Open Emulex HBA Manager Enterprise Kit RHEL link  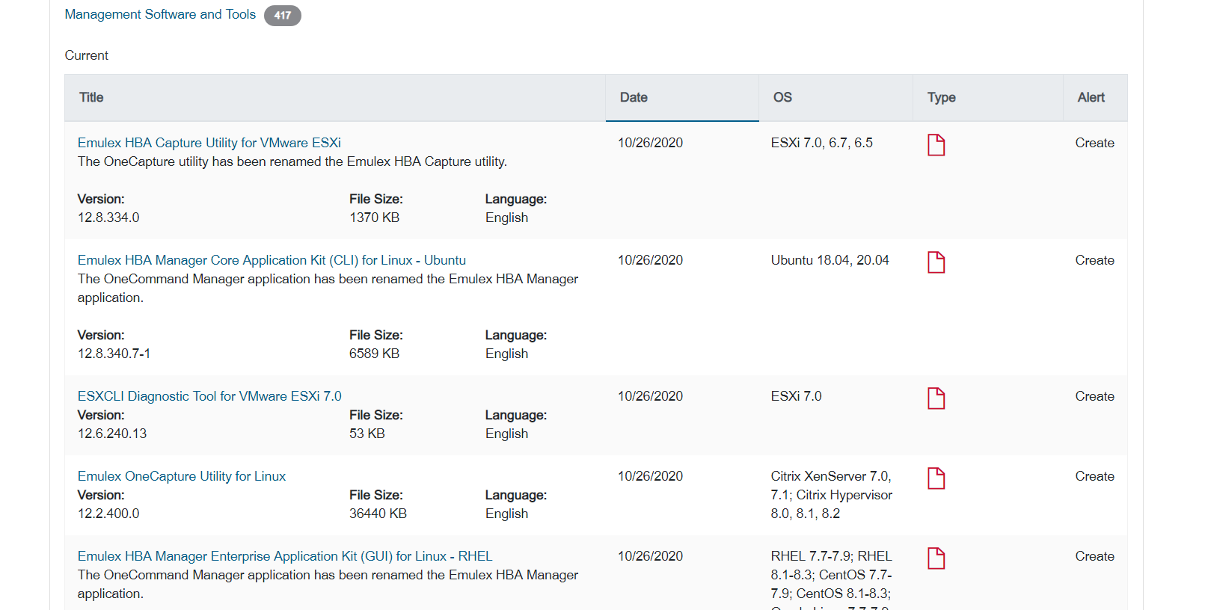tap(285, 556)
